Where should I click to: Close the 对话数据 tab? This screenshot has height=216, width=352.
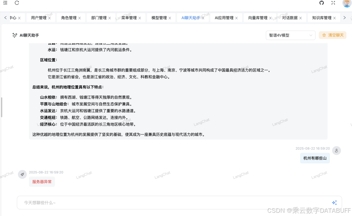point(301,18)
